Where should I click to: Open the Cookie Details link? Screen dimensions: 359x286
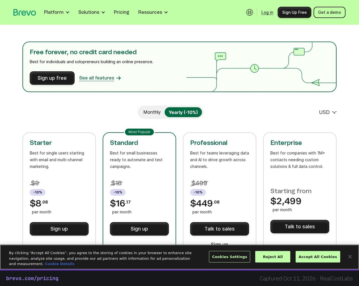pyautogui.click(x=60, y=264)
